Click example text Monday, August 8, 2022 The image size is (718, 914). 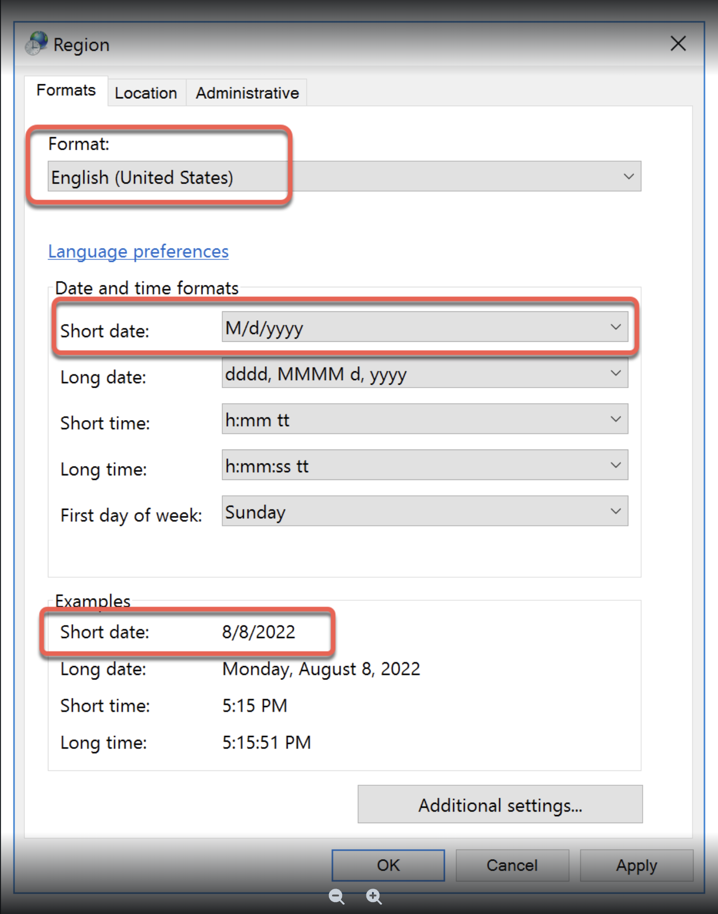322,669
